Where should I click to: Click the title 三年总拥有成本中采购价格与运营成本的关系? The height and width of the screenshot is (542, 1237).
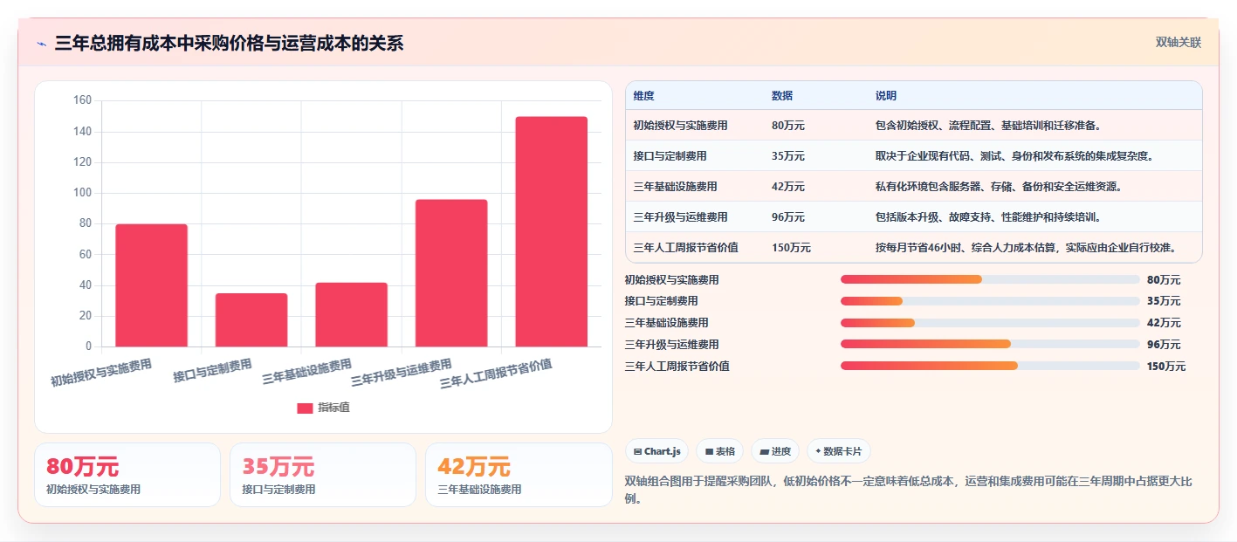(229, 44)
